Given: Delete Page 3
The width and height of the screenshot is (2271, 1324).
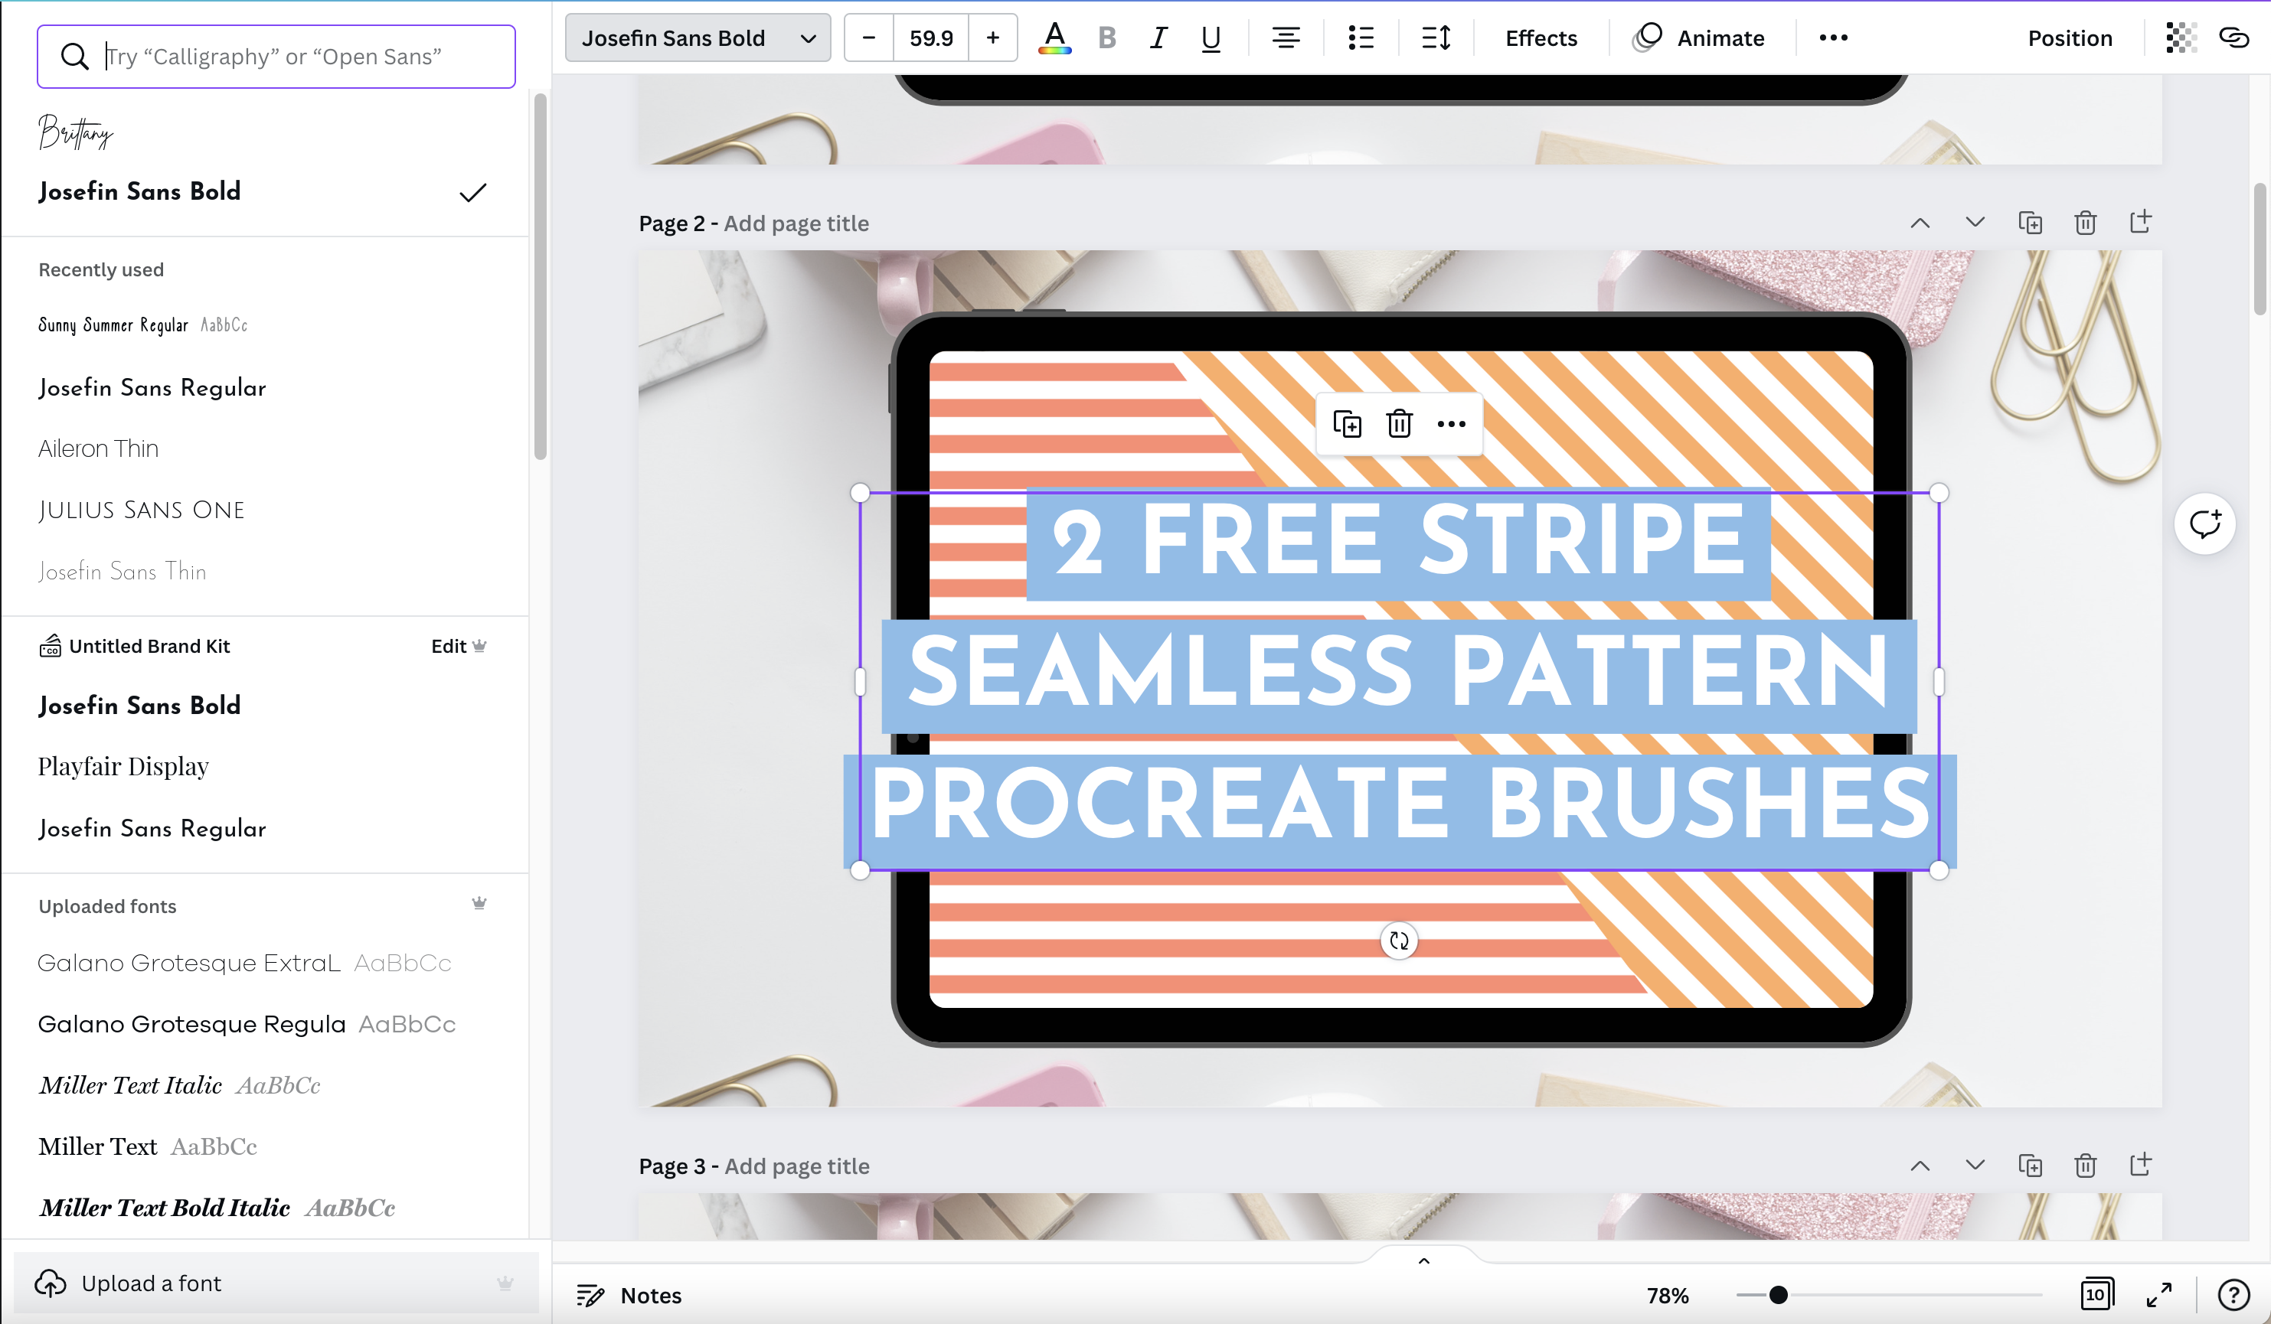Looking at the screenshot, I should point(2084,1166).
